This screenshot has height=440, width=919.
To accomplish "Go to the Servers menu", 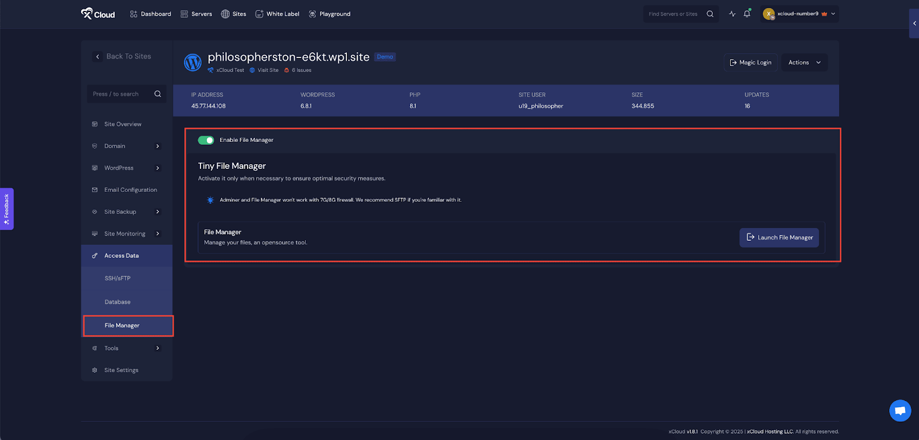I will [x=196, y=14].
